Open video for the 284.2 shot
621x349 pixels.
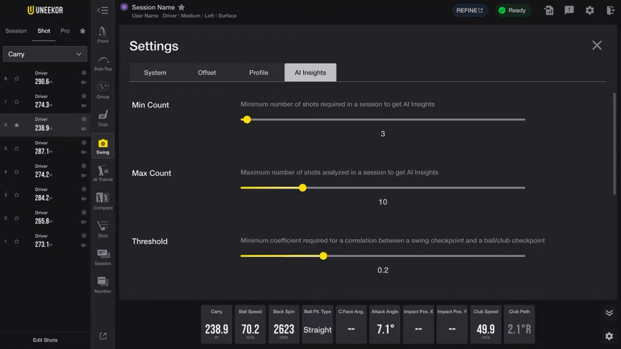(x=84, y=199)
